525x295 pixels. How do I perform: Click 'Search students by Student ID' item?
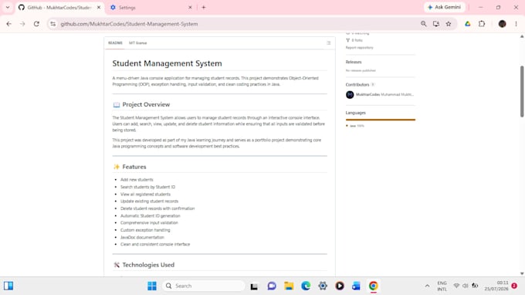147,187
